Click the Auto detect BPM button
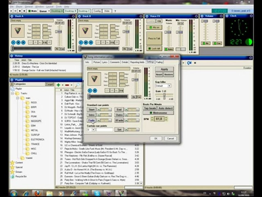262x197 pixels. tap(165, 108)
